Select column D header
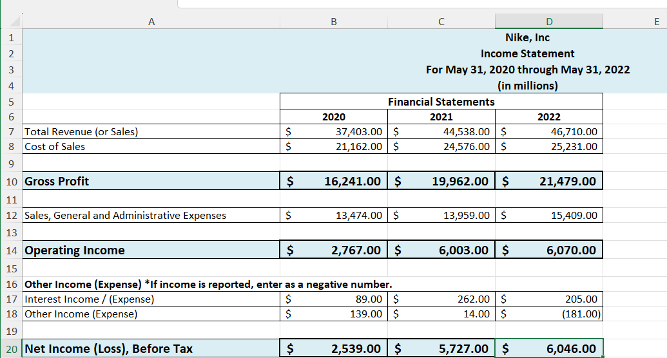667x358 pixels. click(549, 22)
